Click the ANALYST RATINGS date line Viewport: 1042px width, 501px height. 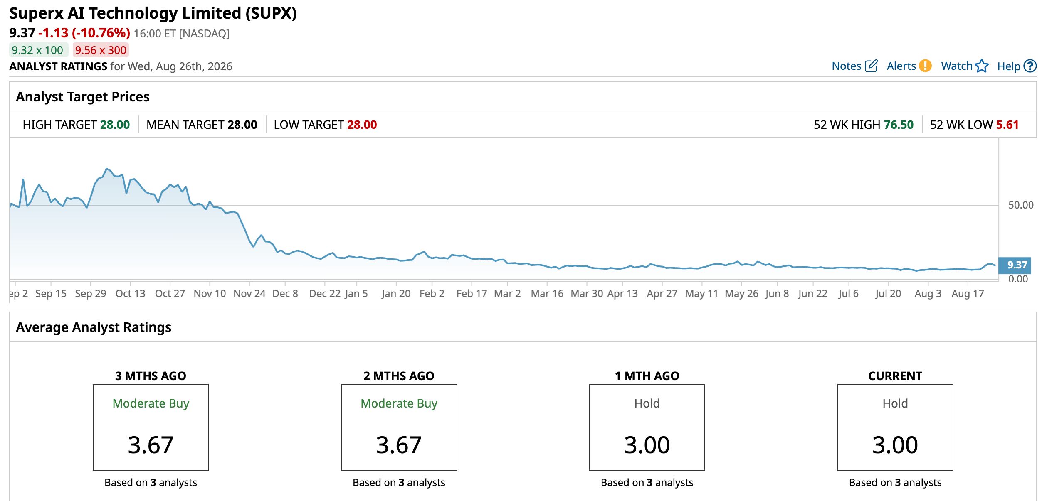(x=121, y=66)
